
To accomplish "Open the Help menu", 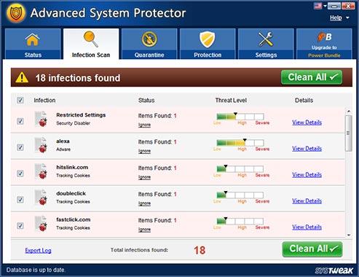I will click(x=336, y=17).
